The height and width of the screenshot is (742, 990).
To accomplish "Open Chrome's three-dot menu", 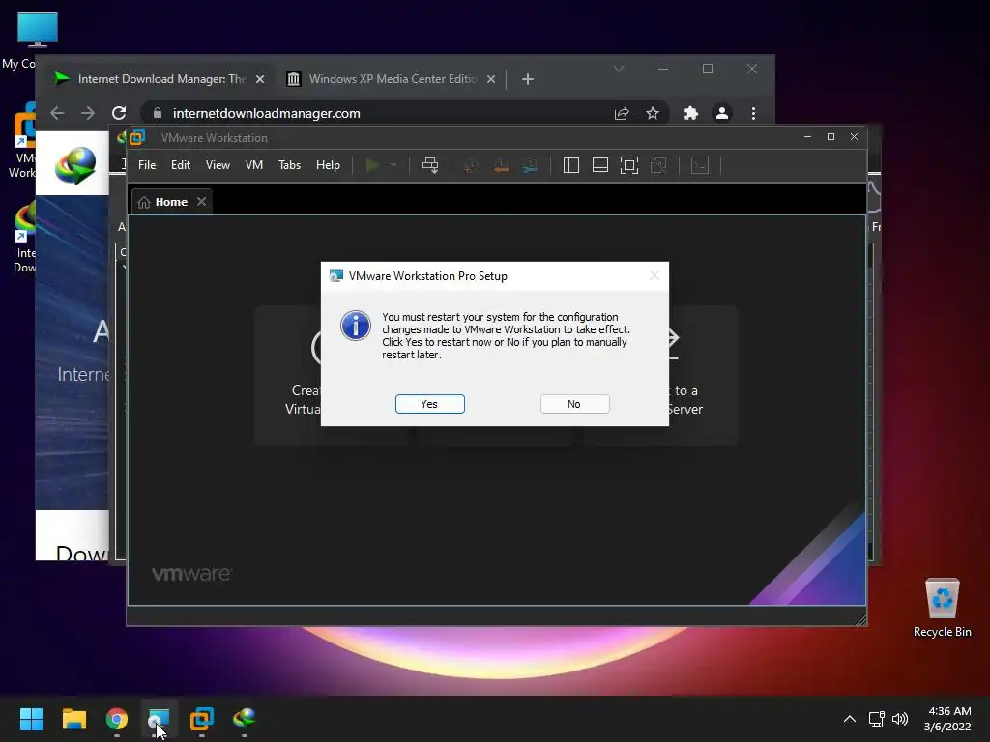I will click(x=753, y=114).
